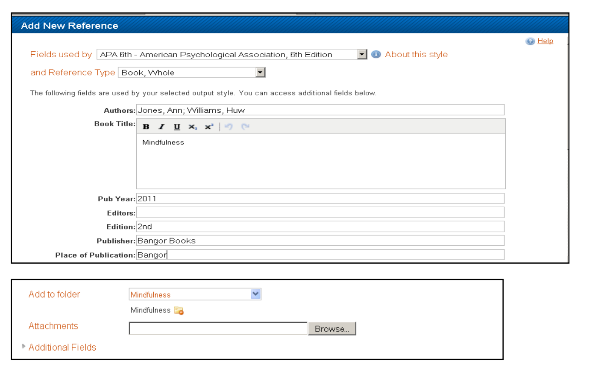Open the About this style link

tap(416, 54)
